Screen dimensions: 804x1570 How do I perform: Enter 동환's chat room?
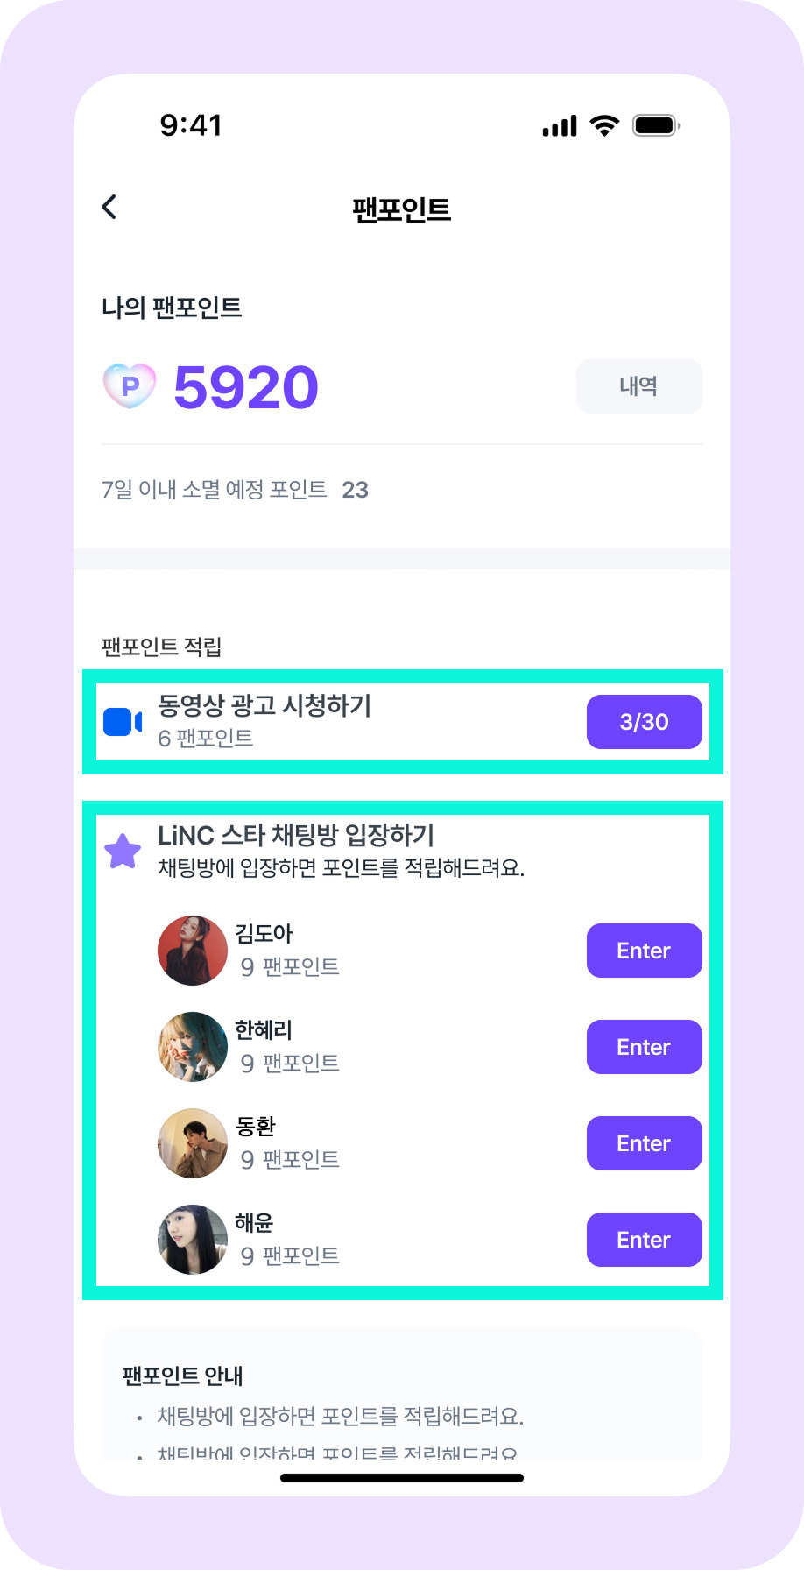(644, 1143)
